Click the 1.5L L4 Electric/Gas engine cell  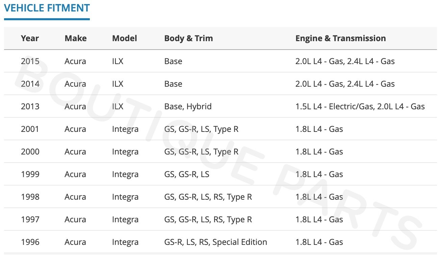pyautogui.click(x=360, y=107)
